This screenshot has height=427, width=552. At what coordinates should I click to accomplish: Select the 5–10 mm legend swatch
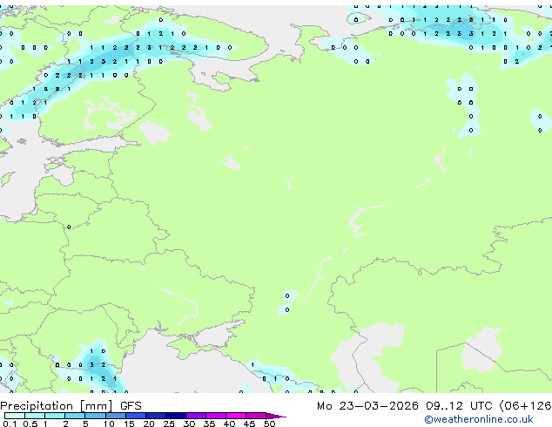tap(95, 416)
